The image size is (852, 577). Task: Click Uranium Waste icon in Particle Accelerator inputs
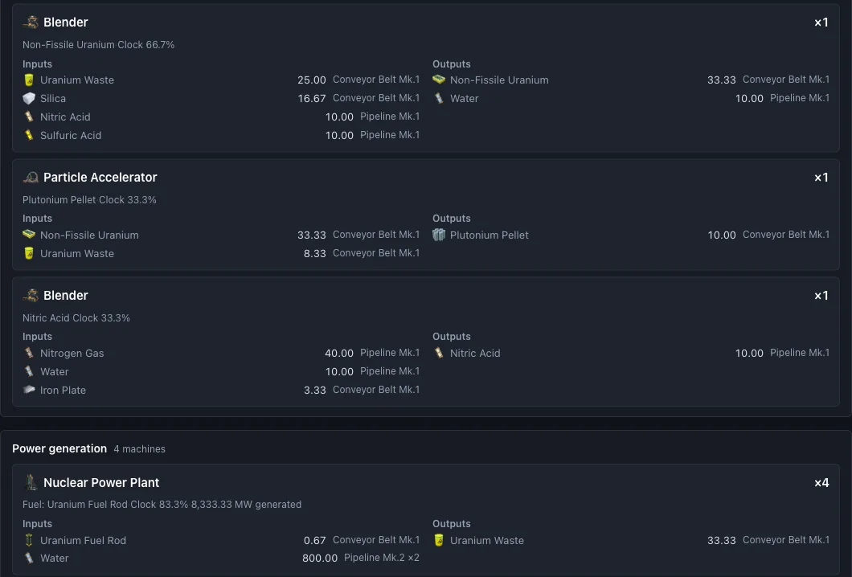click(x=30, y=253)
